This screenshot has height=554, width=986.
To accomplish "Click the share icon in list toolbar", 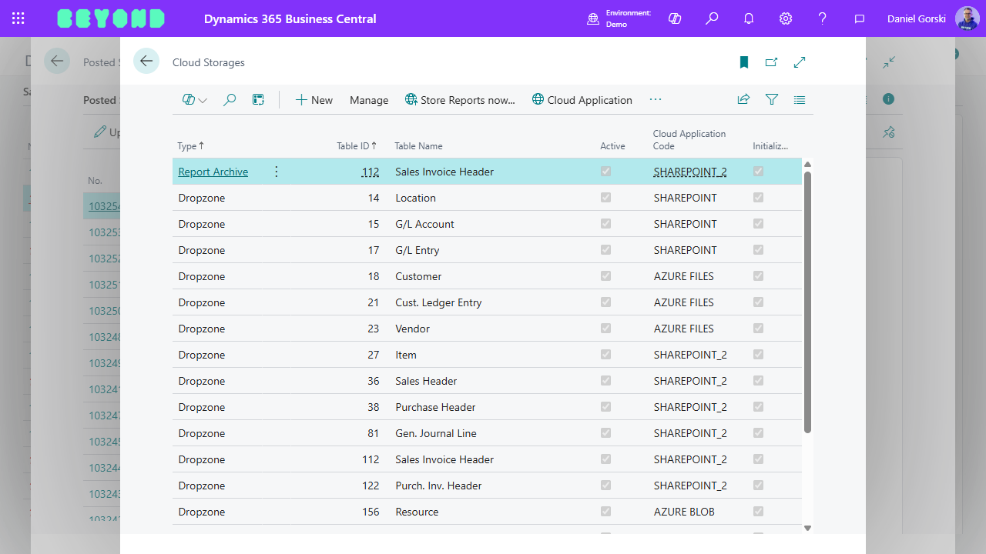I will click(x=743, y=100).
